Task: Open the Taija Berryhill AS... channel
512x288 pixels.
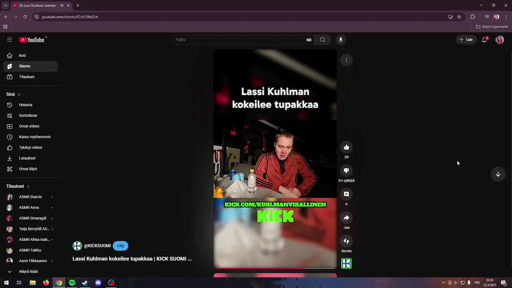Action: pos(30,229)
